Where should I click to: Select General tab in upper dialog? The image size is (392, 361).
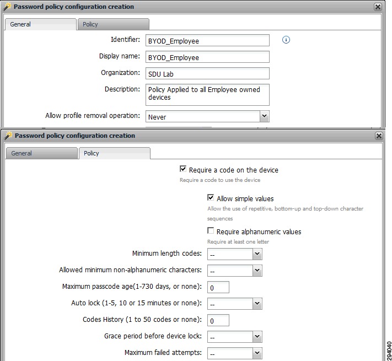[40, 24]
